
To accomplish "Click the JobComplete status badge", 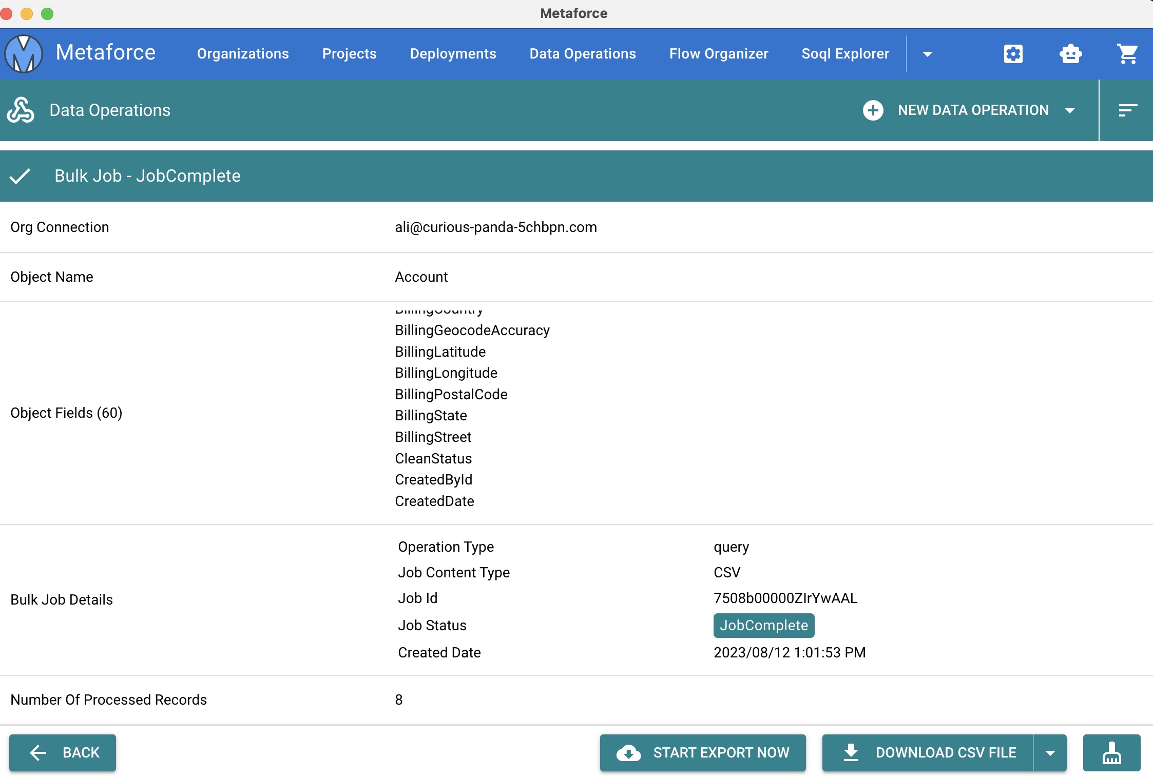I will [x=764, y=626].
